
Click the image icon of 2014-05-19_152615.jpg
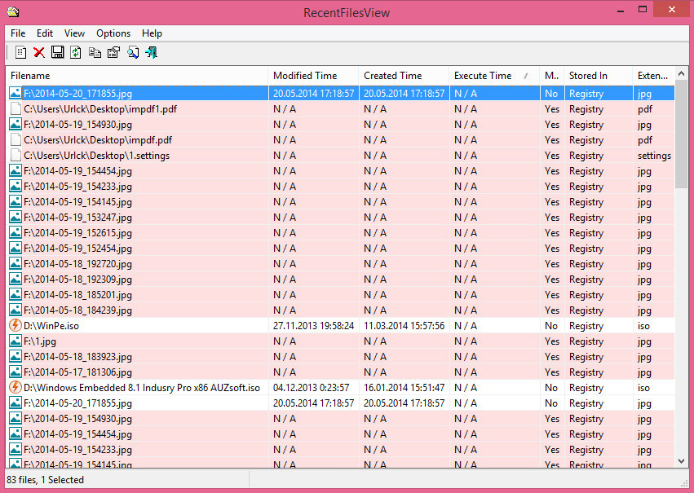tap(15, 232)
